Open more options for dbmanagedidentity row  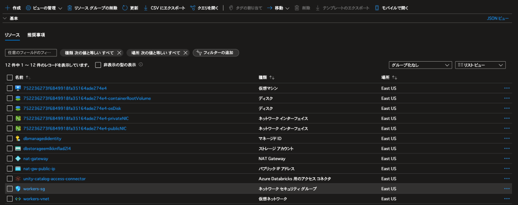coord(507,139)
